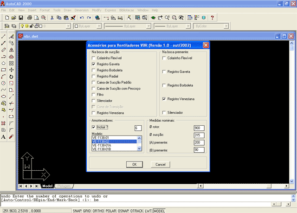Click the Help question mark icon

click(x=212, y=18)
